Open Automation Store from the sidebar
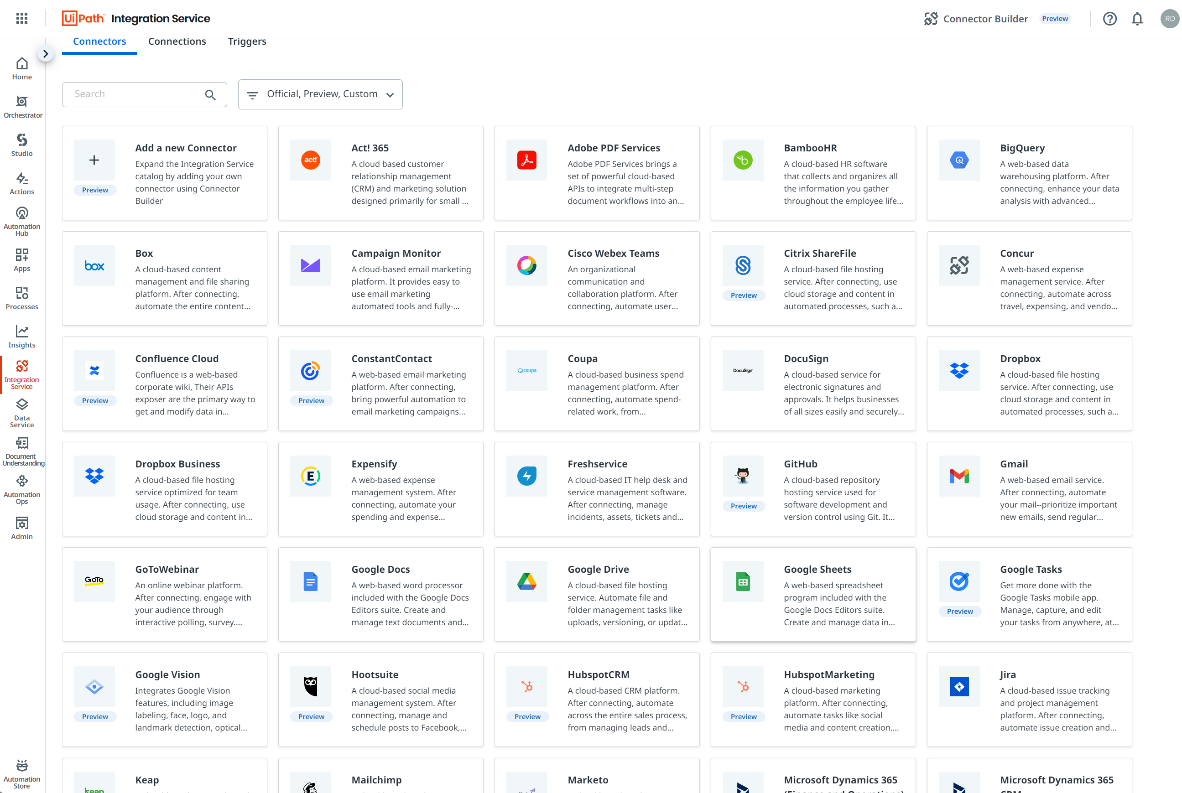Image resolution: width=1182 pixels, height=793 pixels. pos(22,775)
